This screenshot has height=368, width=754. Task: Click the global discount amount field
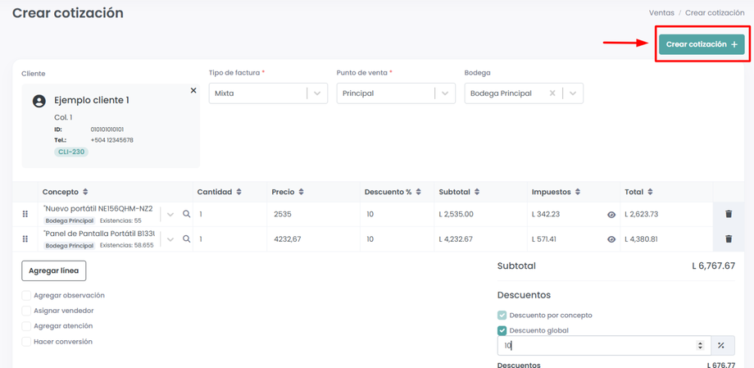coord(597,345)
